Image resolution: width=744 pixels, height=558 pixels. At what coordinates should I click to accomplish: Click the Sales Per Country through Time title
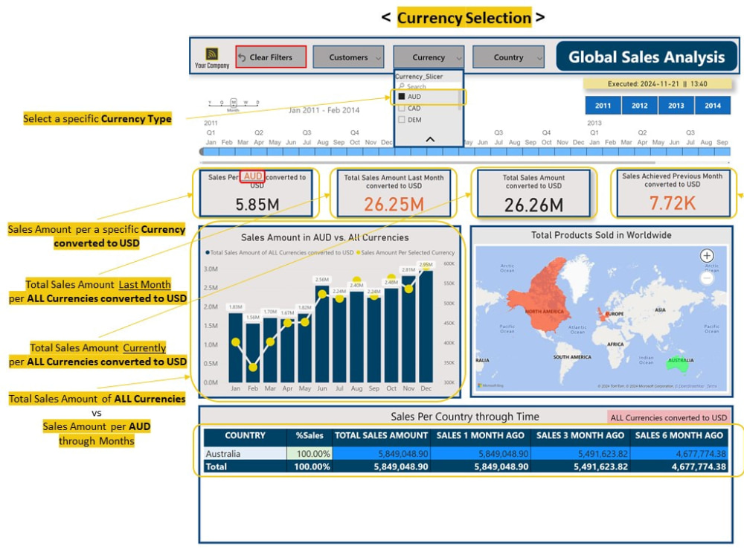point(465,417)
